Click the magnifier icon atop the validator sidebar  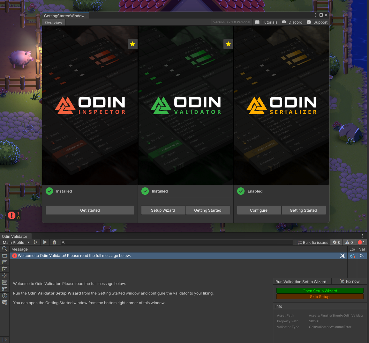coord(4,249)
